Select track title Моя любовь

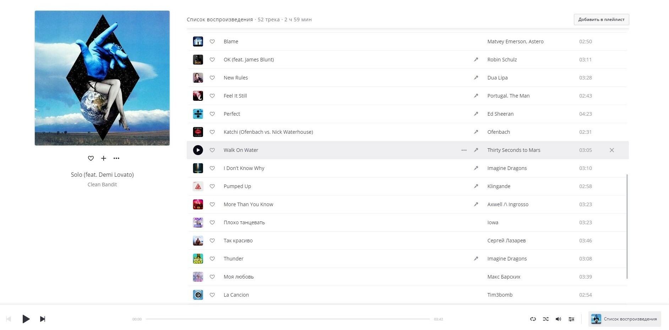tap(238, 277)
